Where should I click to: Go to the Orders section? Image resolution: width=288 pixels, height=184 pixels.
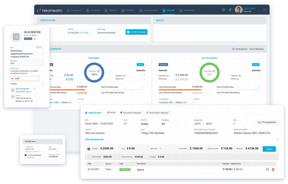111,10
